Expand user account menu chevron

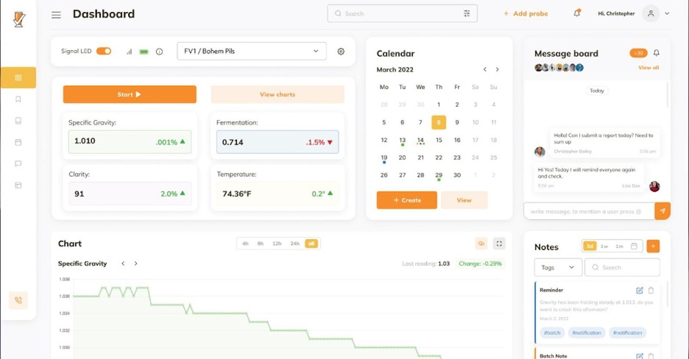[667, 14]
